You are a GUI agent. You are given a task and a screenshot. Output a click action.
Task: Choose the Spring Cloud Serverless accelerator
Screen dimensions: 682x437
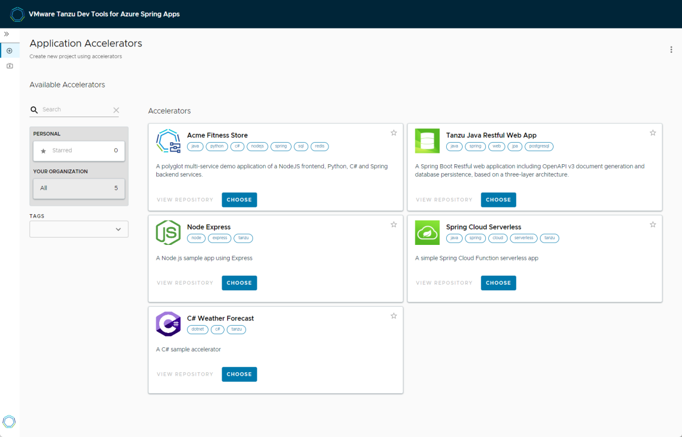[x=498, y=282]
